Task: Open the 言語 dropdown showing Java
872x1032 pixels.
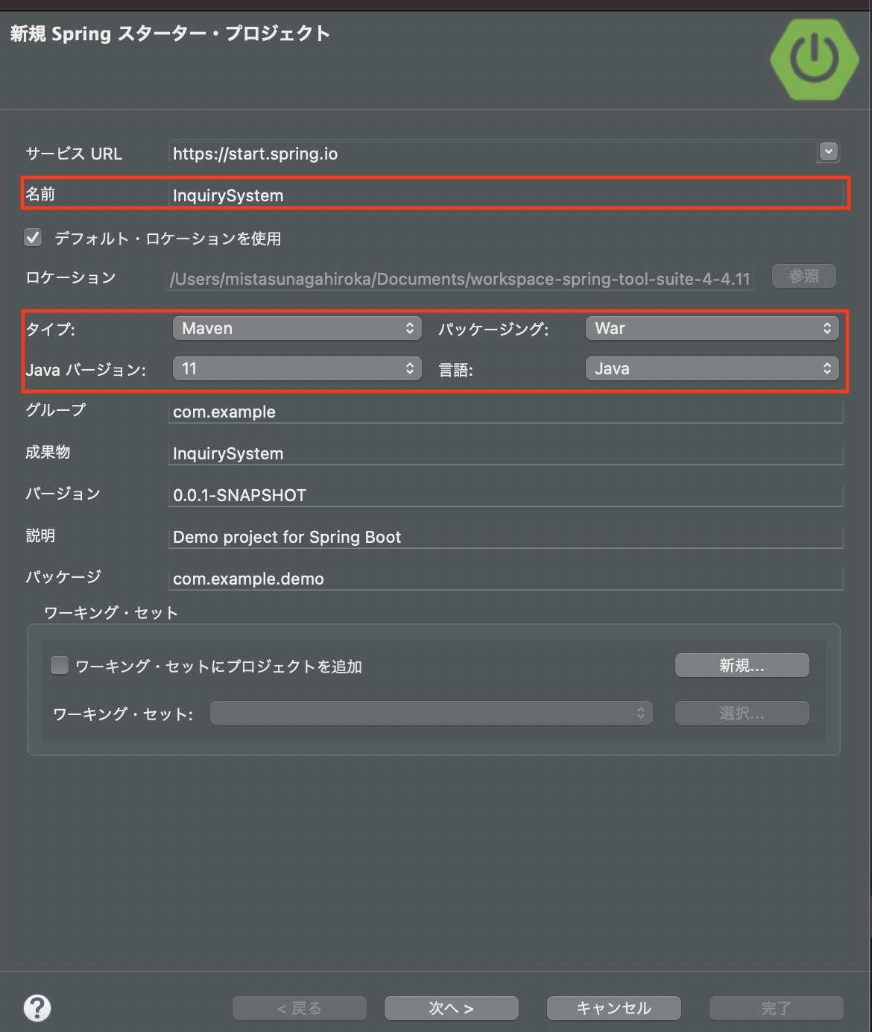Action: (x=712, y=368)
